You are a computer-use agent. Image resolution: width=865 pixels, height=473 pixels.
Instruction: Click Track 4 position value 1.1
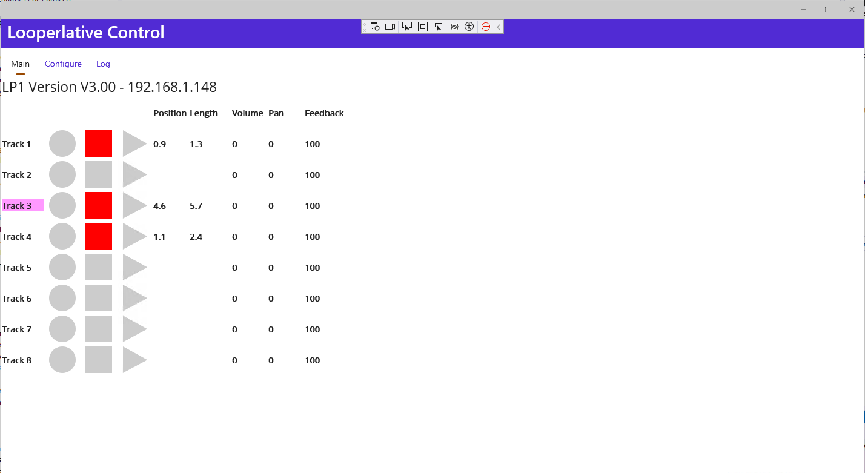click(159, 237)
